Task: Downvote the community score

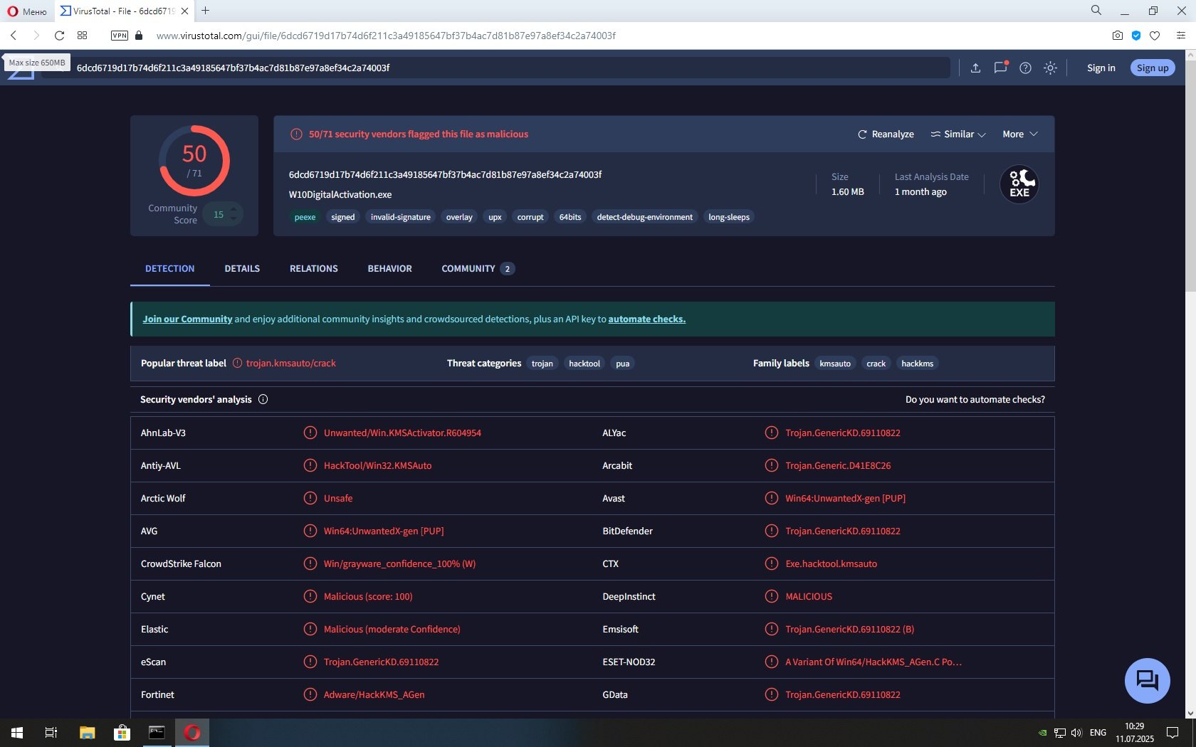Action: 233,218
